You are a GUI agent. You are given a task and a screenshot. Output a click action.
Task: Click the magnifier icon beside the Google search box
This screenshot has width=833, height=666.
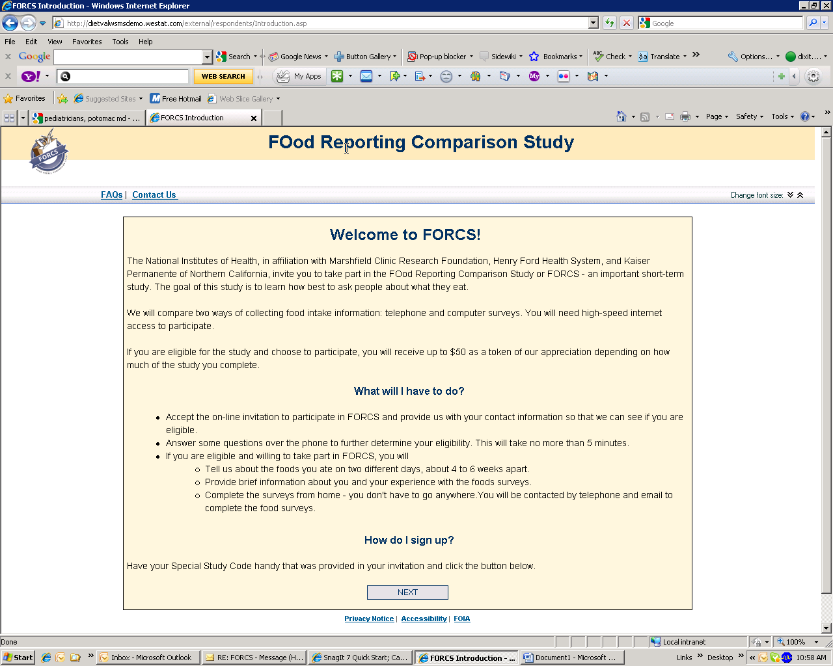pyautogui.click(x=813, y=23)
